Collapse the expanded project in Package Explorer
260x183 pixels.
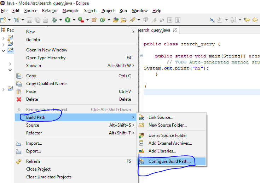[x=3, y=51]
